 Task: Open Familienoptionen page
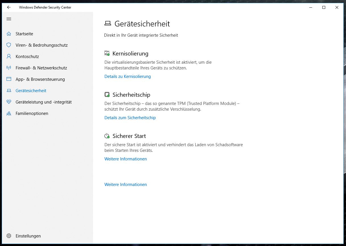pos(32,113)
